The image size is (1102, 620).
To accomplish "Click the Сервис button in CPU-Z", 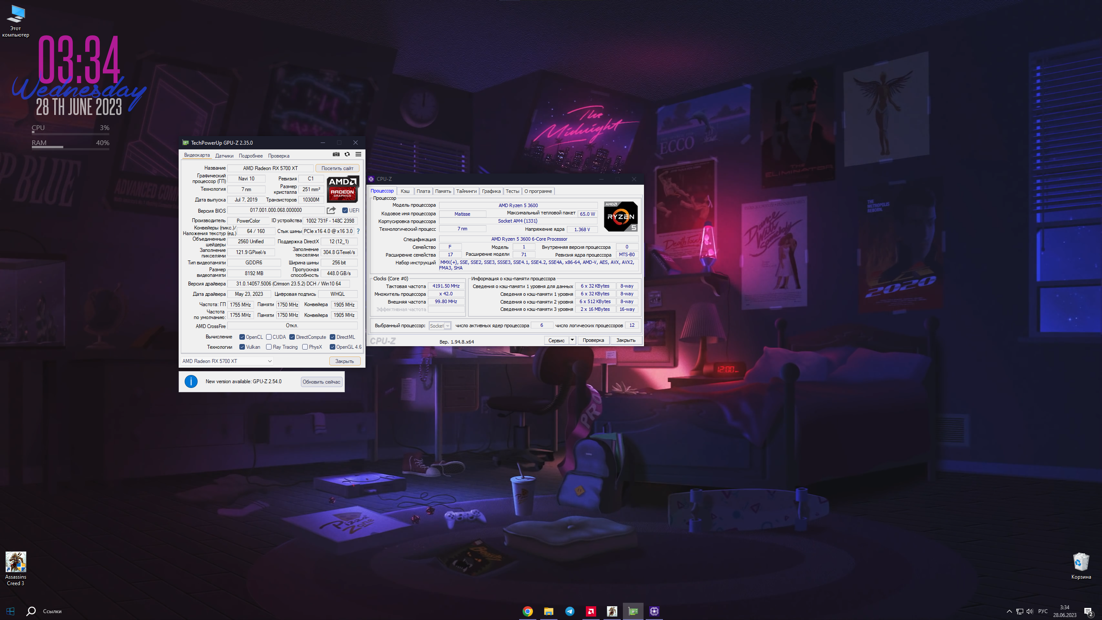I will click(x=556, y=340).
